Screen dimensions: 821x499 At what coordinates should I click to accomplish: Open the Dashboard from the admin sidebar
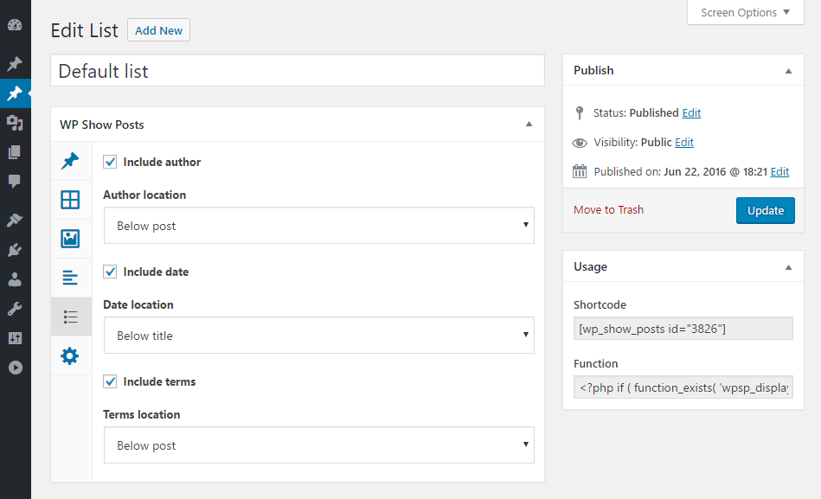coord(15,26)
